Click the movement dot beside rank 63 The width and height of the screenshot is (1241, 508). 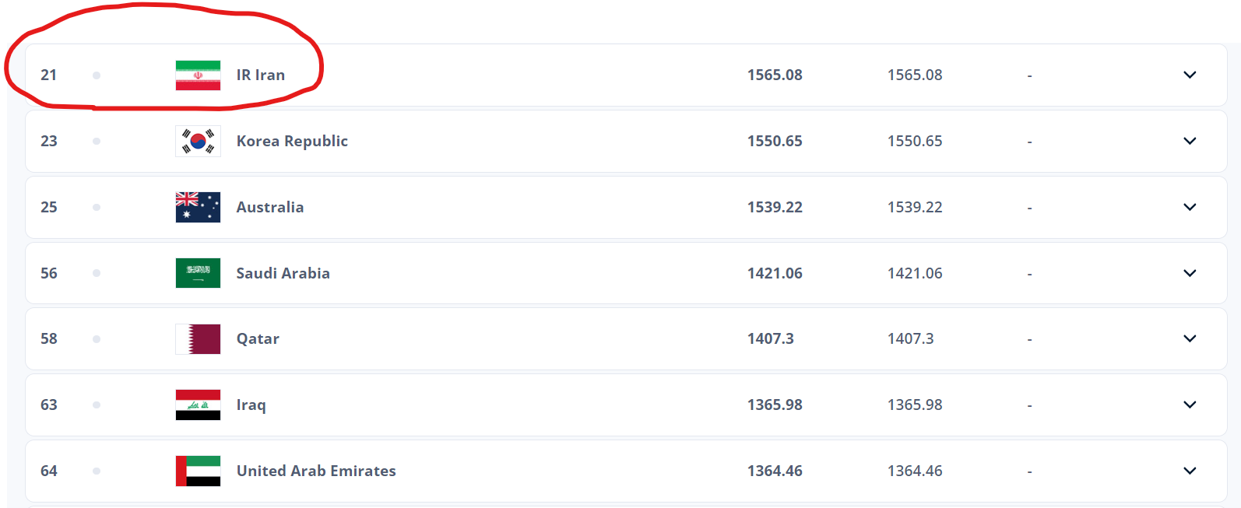97,405
